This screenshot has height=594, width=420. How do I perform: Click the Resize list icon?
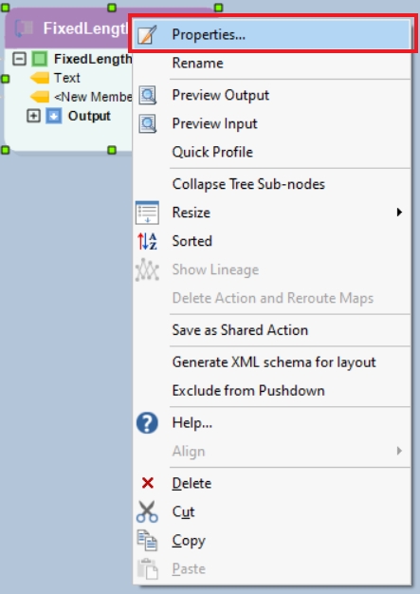pos(147,213)
